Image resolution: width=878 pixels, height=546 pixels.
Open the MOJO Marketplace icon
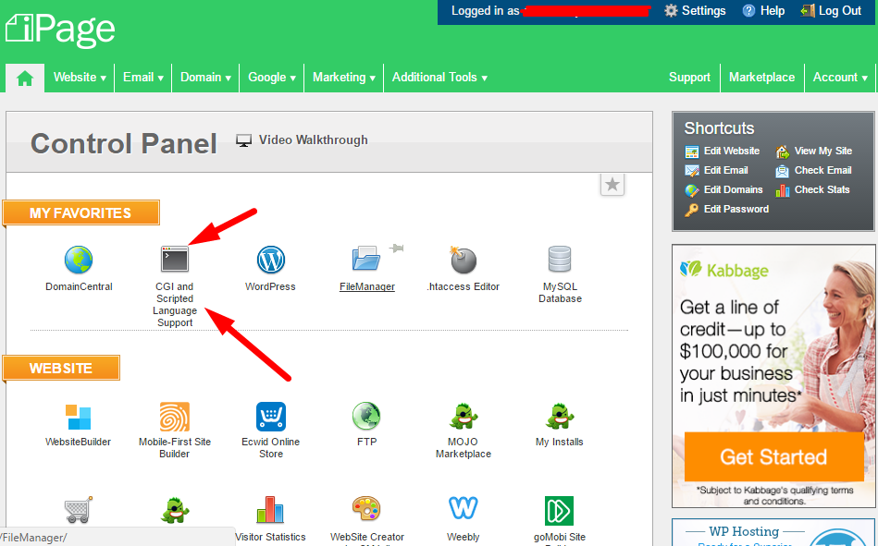click(464, 417)
